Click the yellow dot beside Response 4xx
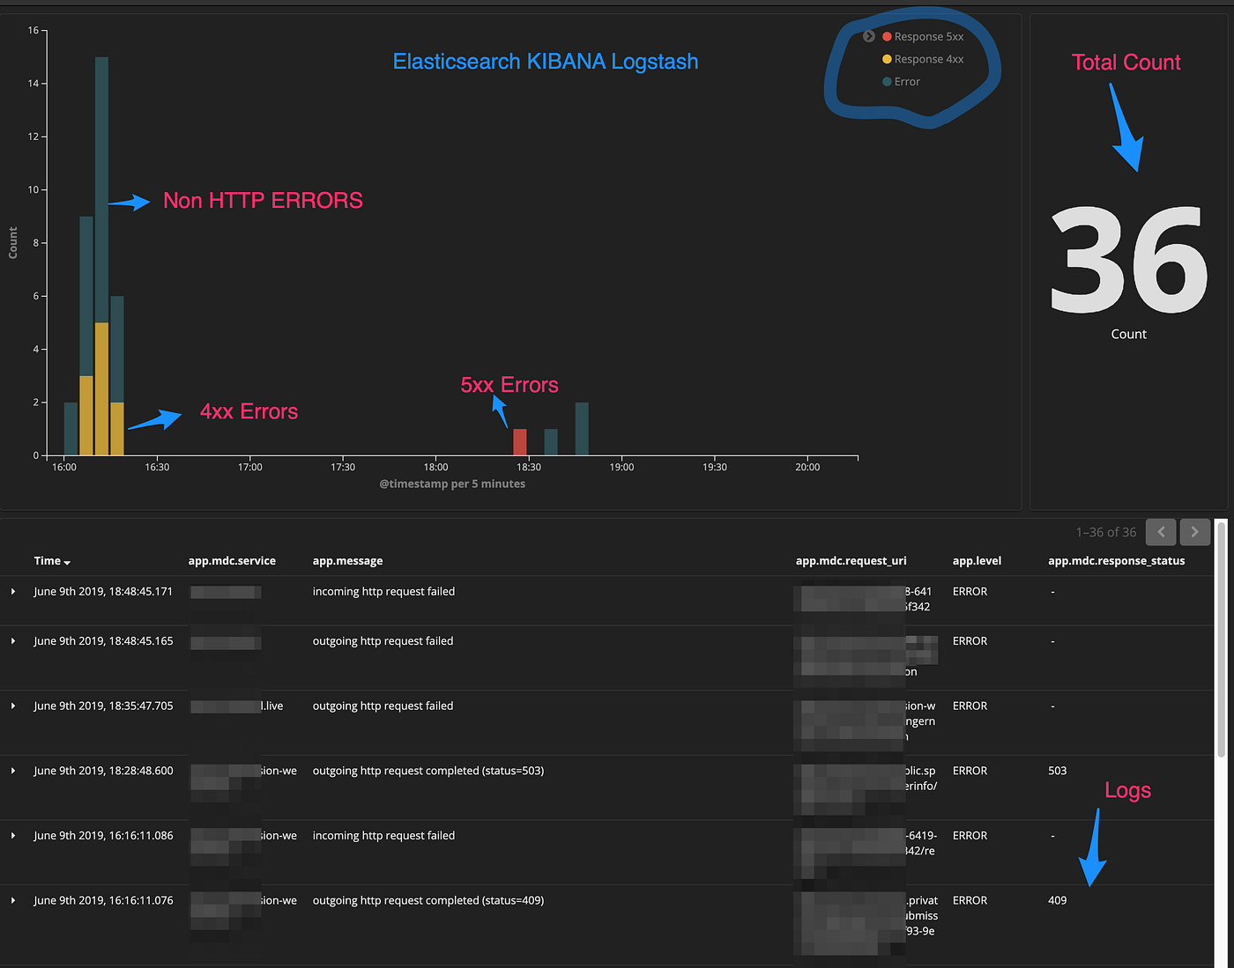The height and width of the screenshot is (968, 1234). click(x=885, y=59)
